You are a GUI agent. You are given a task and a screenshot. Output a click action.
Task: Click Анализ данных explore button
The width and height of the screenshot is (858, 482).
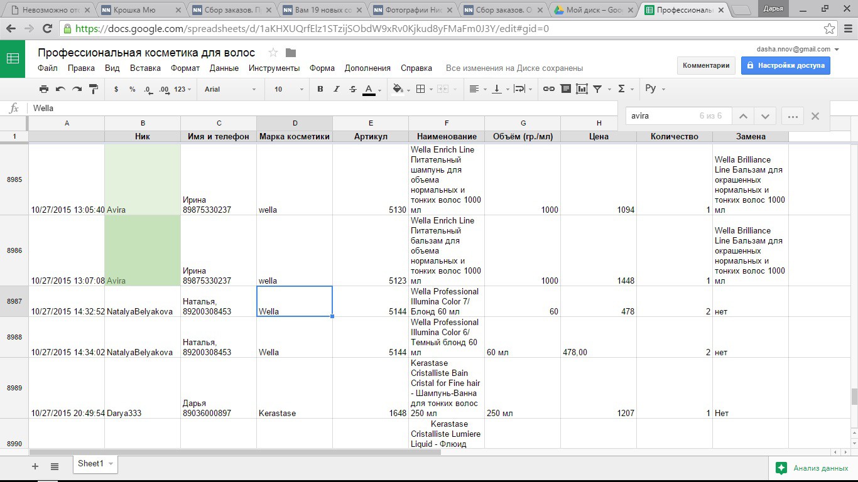point(813,468)
